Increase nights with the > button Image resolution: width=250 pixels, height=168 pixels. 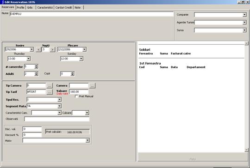coord(52,49)
